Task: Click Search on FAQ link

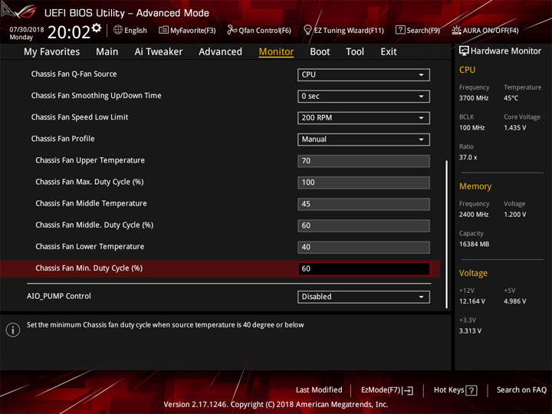Action: coord(521,389)
